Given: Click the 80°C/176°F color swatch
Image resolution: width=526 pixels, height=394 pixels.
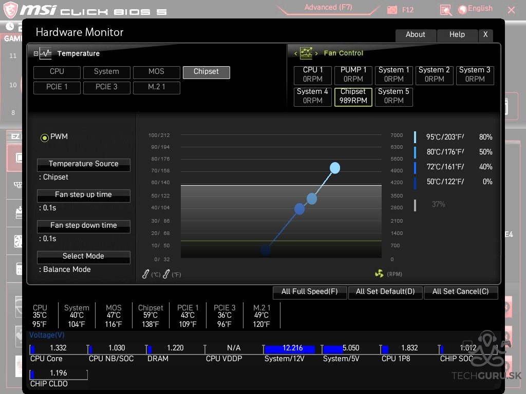Looking at the screenshot, I should pos(415,152).
